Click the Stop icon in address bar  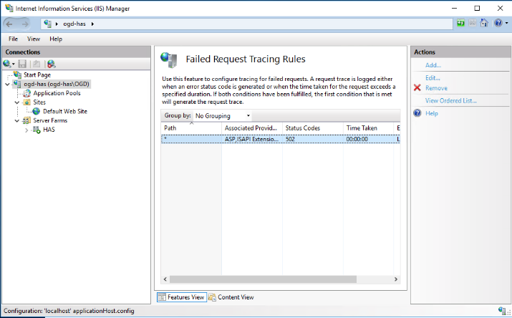pyautogui.click(x=472, y=23)
